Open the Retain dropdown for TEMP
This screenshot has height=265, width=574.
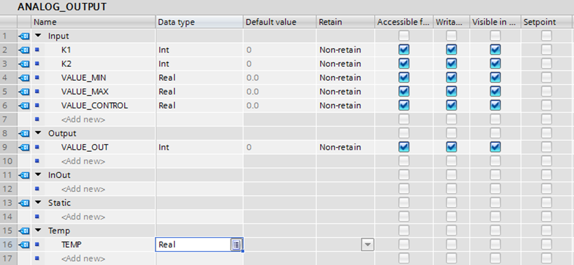367,245
